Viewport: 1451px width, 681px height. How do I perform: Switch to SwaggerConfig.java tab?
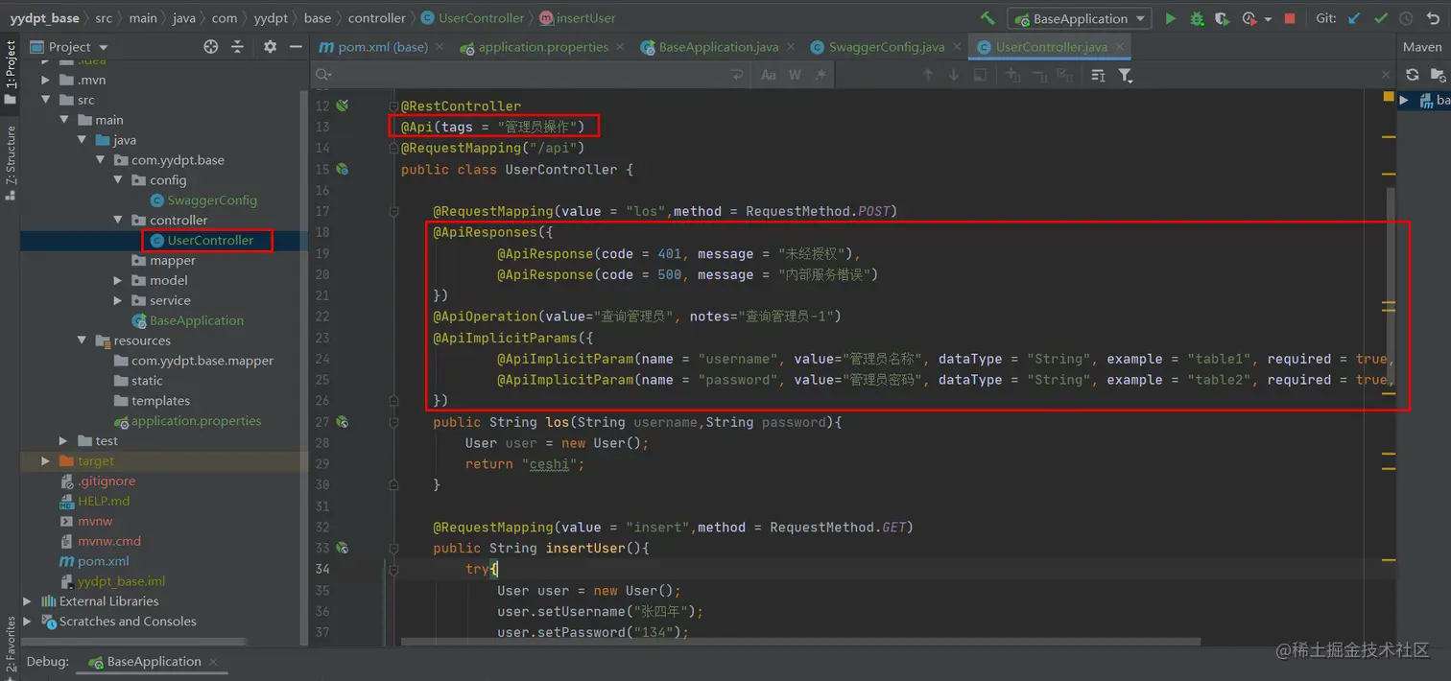tap(887, 47)
